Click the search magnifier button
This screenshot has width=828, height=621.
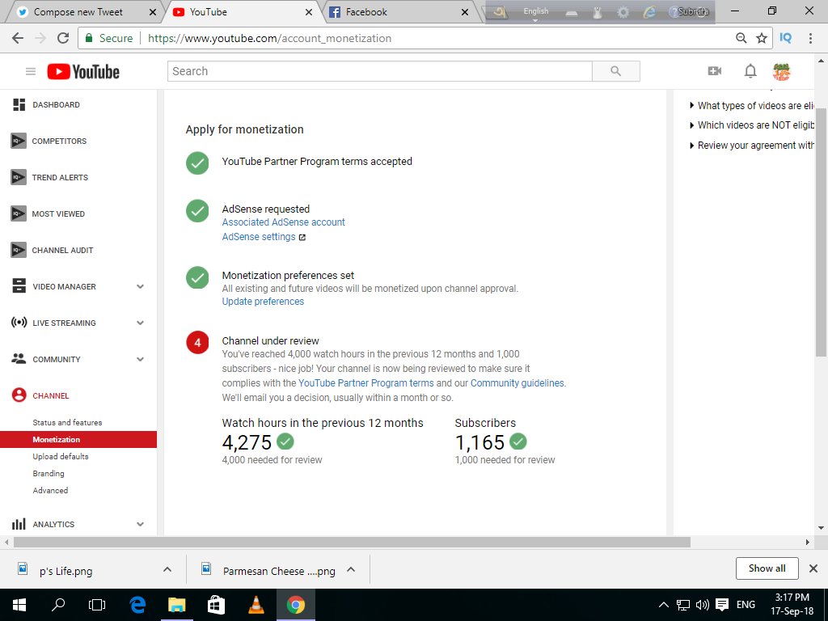615,71
